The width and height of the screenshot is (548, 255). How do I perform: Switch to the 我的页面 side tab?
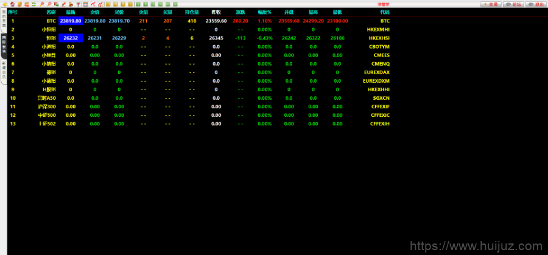(x=4, y=20)
